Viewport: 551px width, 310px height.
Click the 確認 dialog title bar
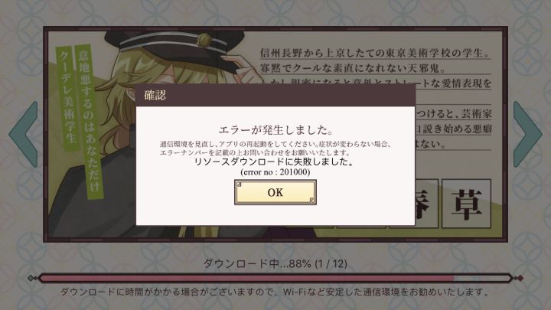point(275,95)
